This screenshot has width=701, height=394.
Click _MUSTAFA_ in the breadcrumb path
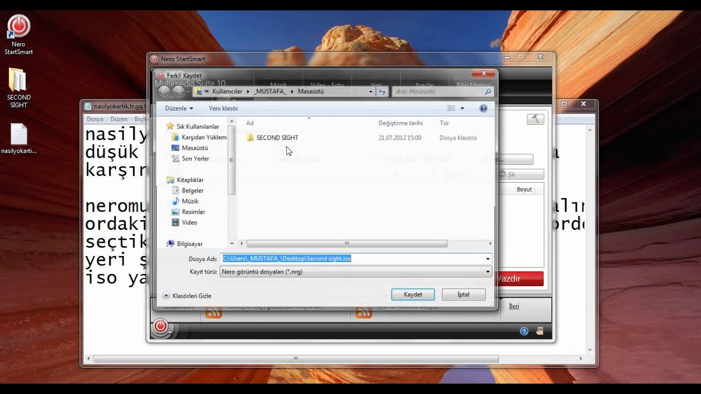(x=270, y=91)
